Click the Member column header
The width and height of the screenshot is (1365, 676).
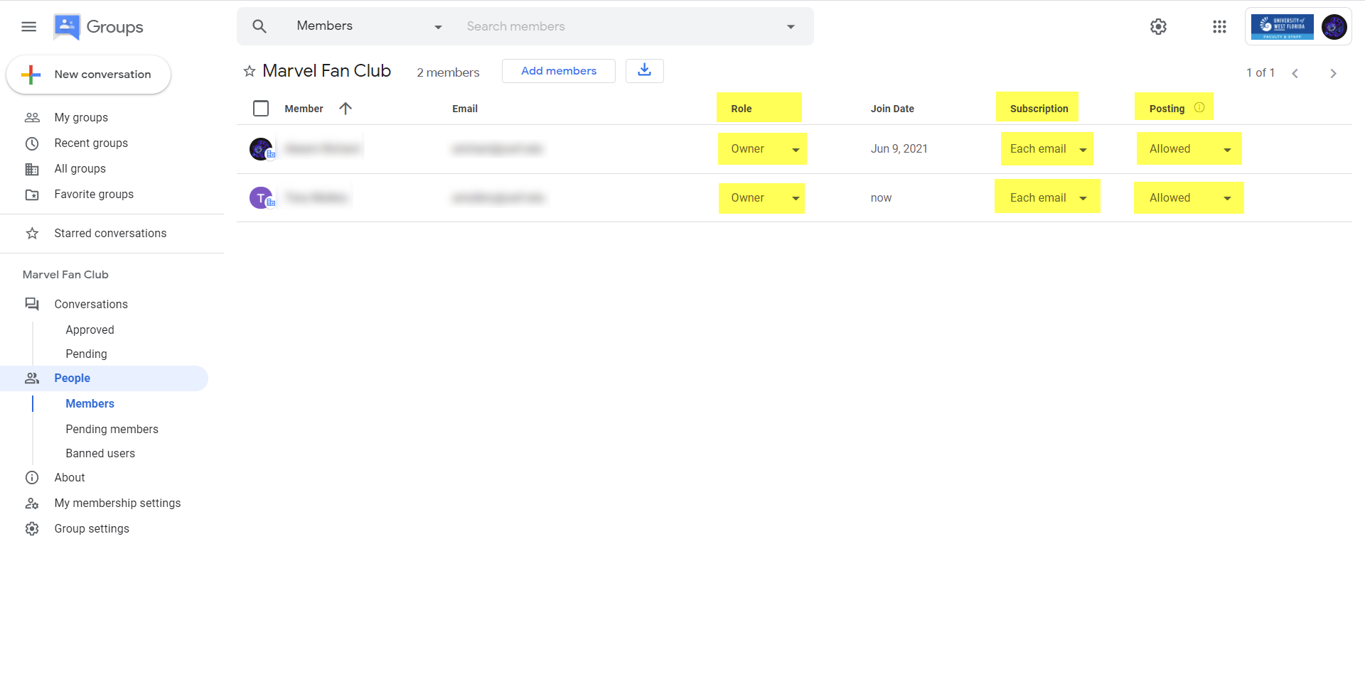(x=304, y=109)
